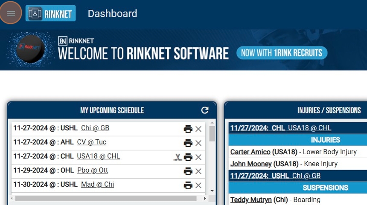This screenshot has height=205, width=367.
Task: Open USA18 @ CHL link in schedule list
Action: pos(98,156)
